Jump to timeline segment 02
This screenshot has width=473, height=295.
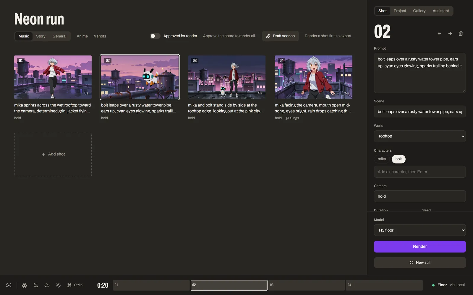click(x=229, y=285)
